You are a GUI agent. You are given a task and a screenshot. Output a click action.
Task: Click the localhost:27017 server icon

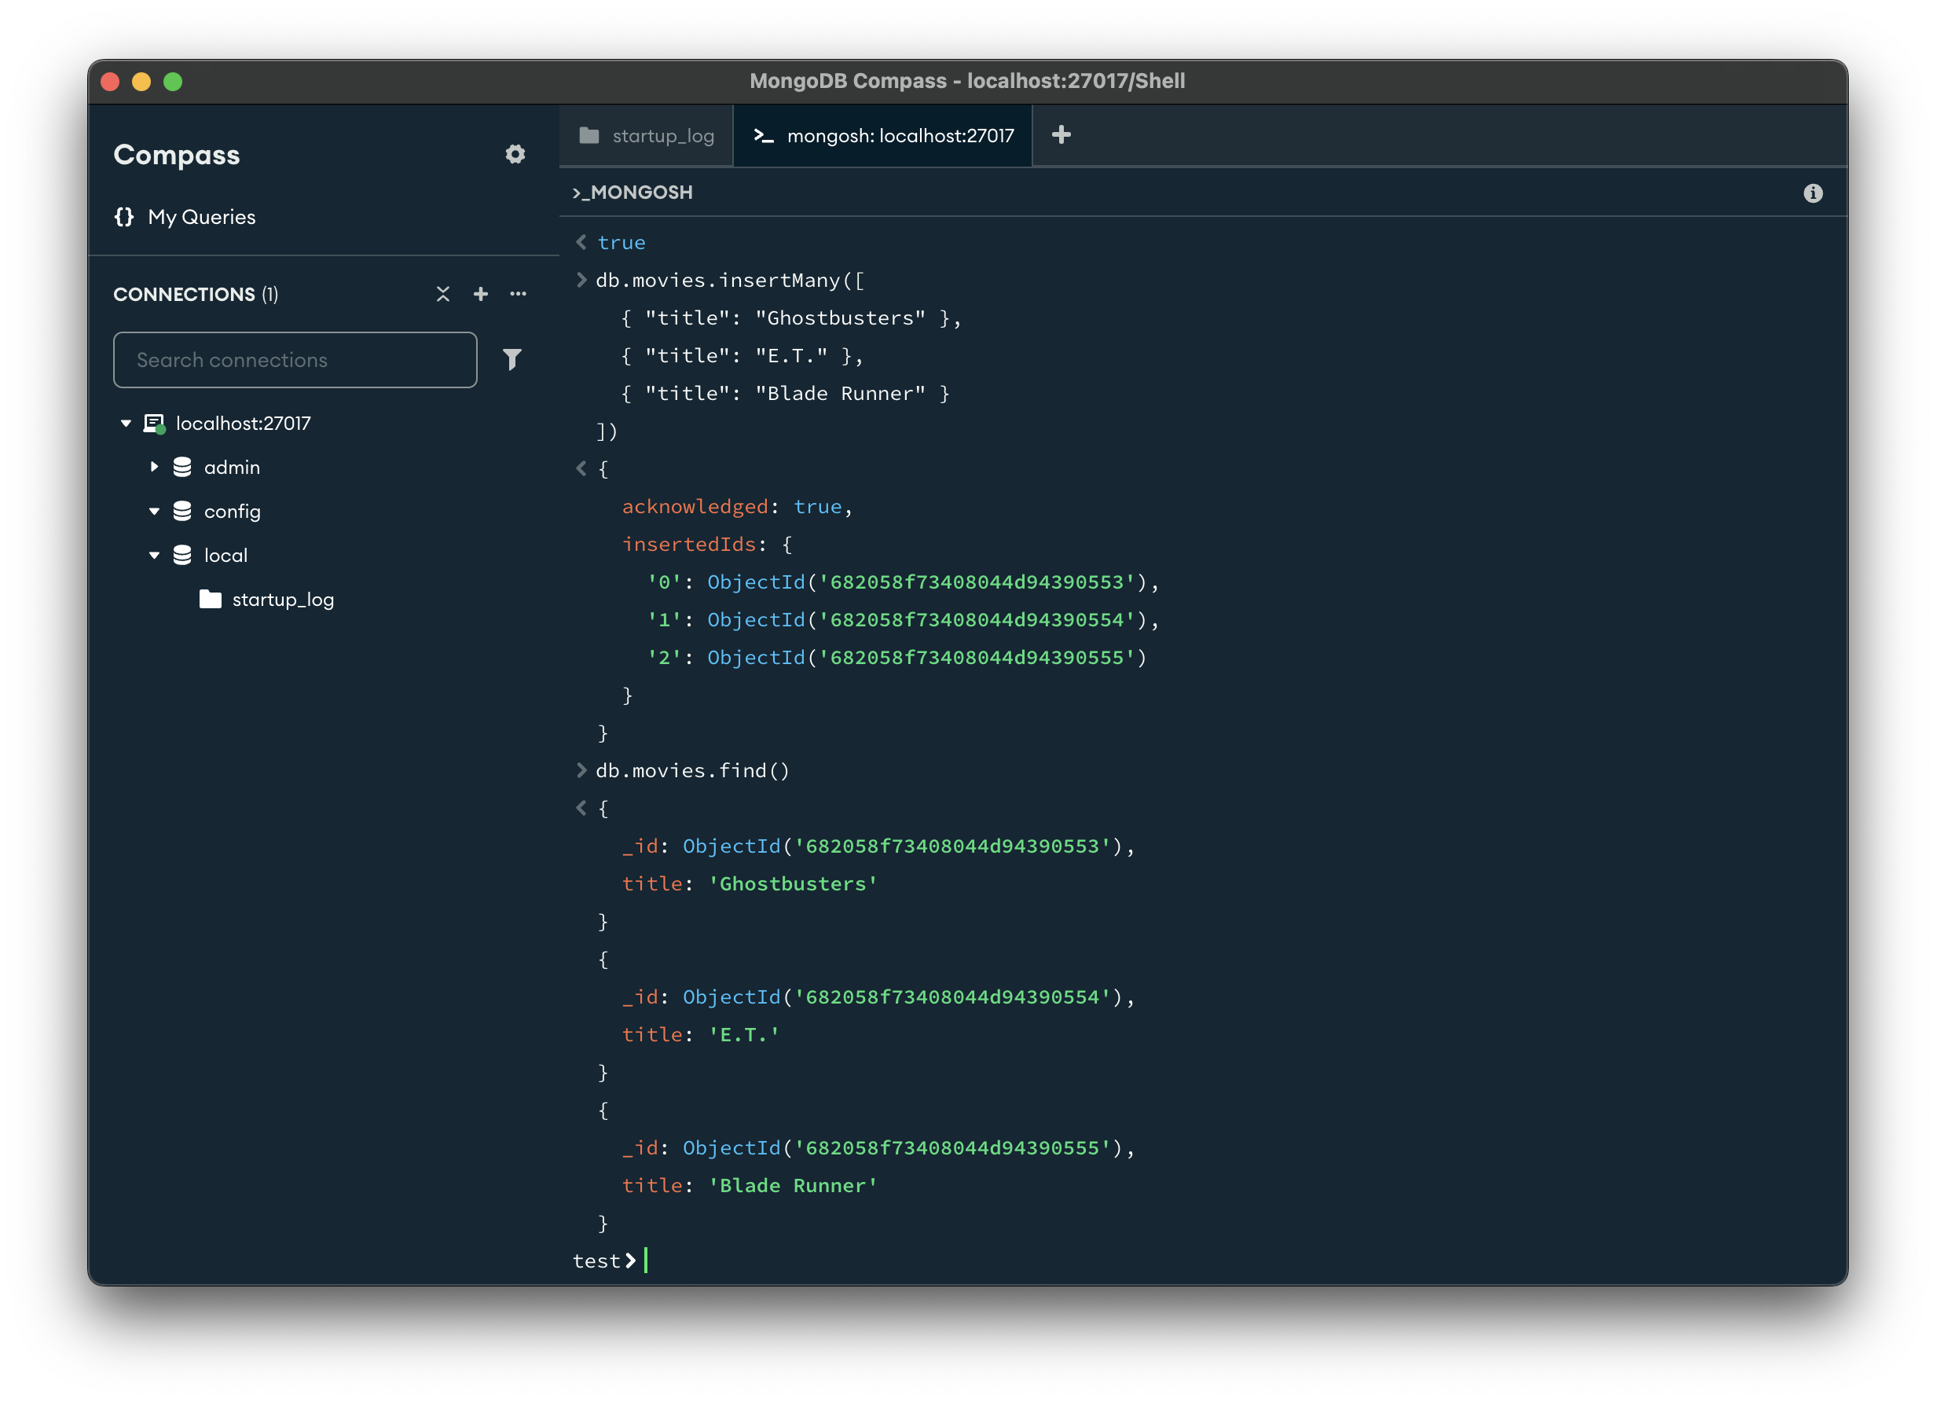155,424
